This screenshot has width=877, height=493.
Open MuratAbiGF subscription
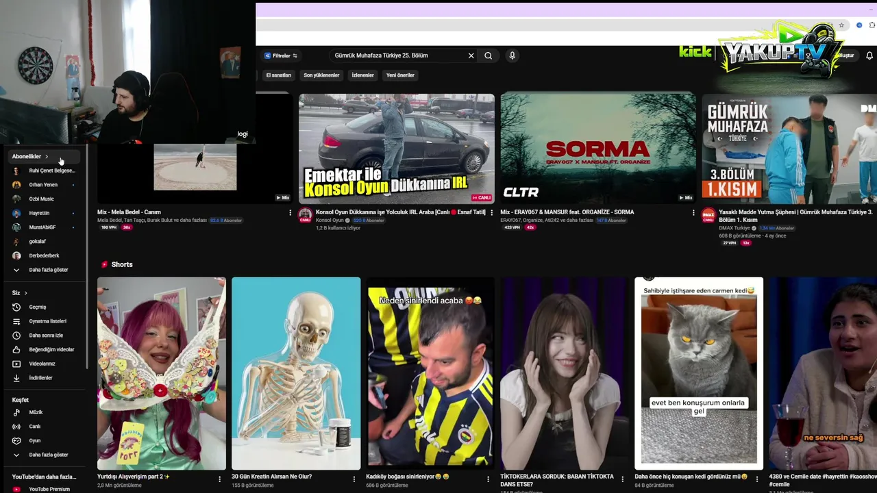click(x=45, y=227)
